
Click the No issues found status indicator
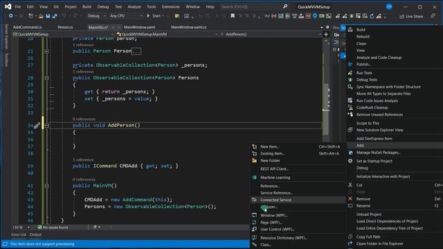(53, 228)
